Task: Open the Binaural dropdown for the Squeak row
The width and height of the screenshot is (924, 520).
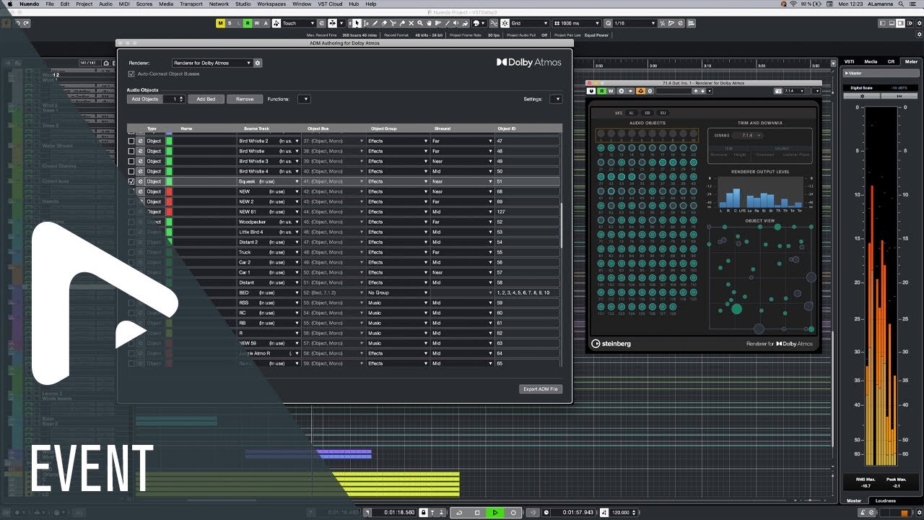Action: 462,181
